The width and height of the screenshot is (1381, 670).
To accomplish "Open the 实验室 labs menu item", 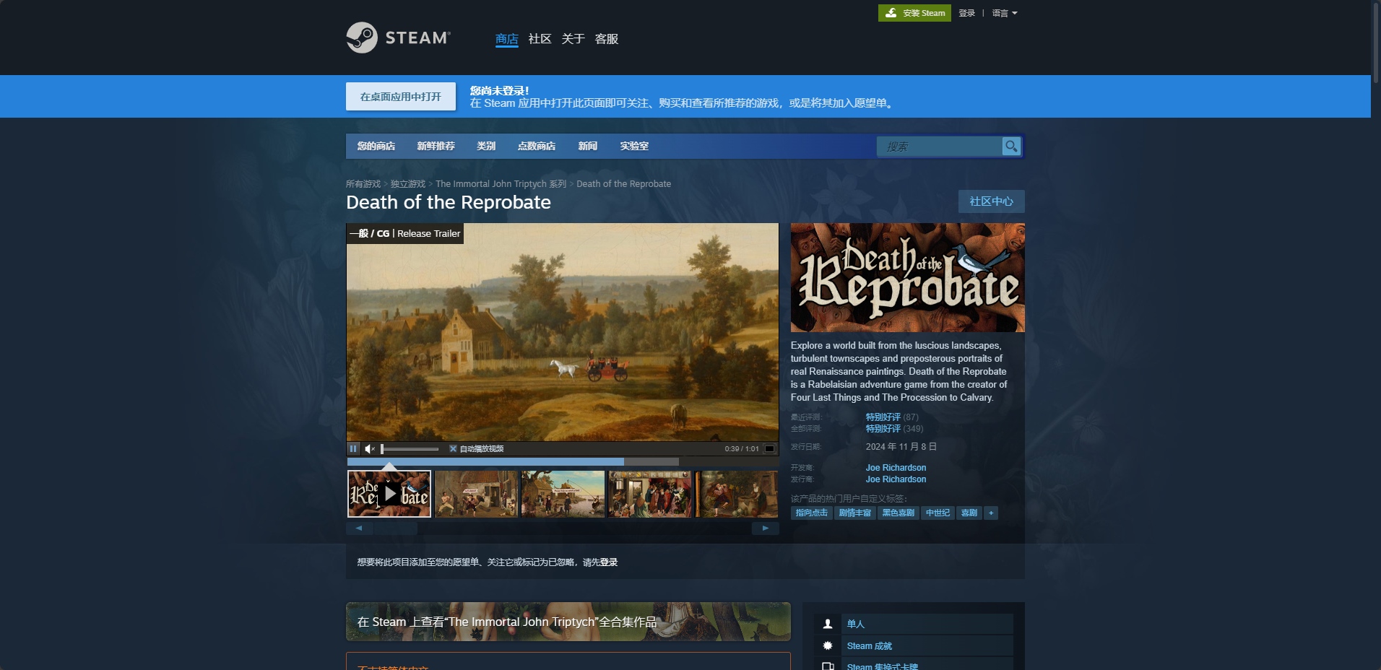I will tap(634, 146).
